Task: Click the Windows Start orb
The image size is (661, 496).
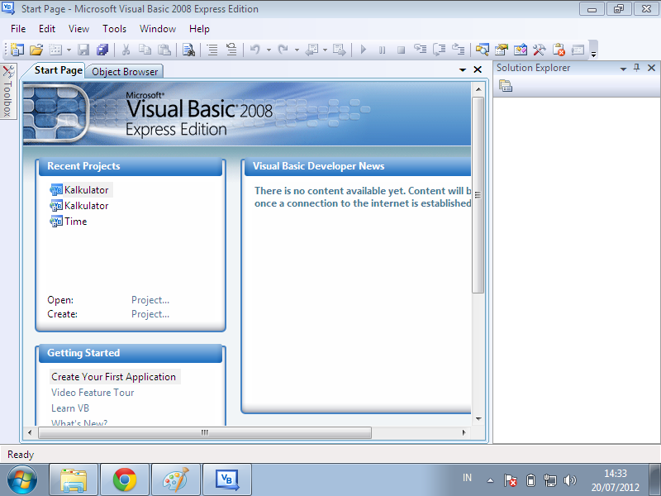Action: pyautogui.click(x=22, y=479)
